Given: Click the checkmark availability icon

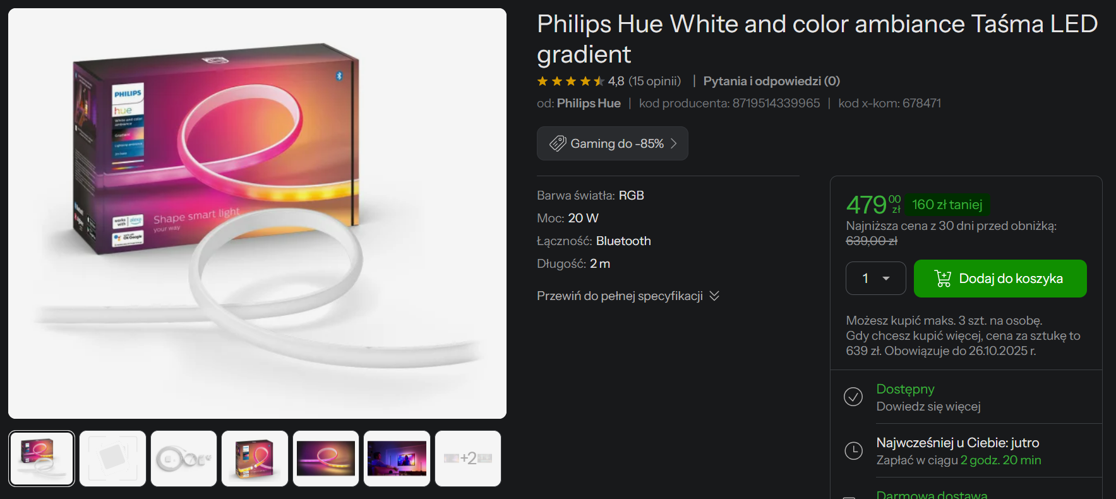Looking at the screenshot, I should point(853,397).
